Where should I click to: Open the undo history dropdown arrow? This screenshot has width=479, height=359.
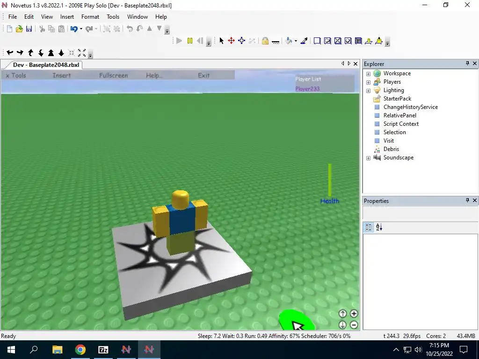[81, 29]
